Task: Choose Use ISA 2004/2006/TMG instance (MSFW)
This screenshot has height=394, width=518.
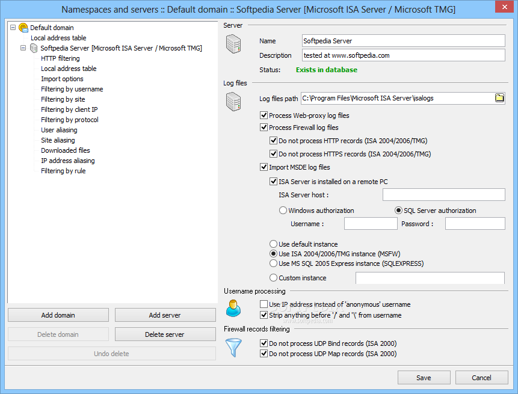Action: click(273, 254)
